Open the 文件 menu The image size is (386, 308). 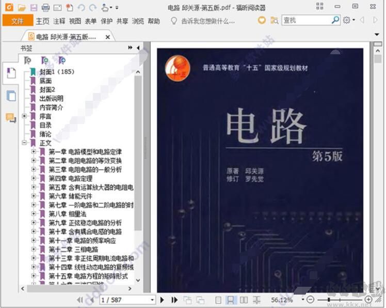click(x=18, y=21)
